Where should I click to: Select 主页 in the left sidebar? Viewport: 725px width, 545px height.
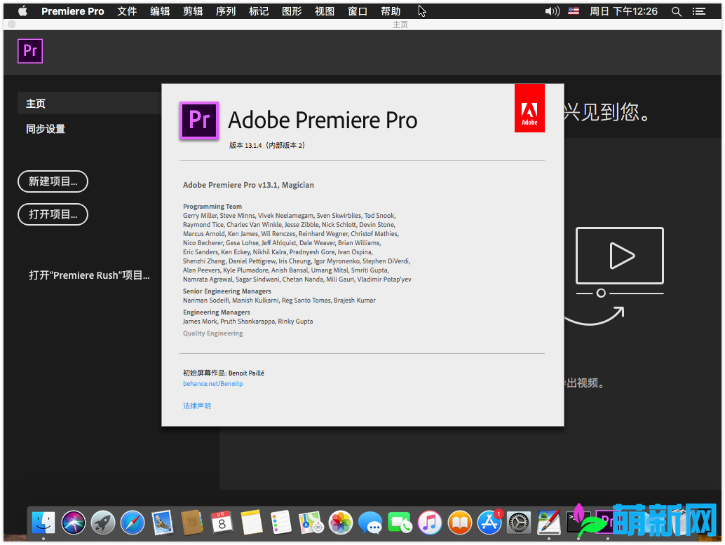(90, 104)
